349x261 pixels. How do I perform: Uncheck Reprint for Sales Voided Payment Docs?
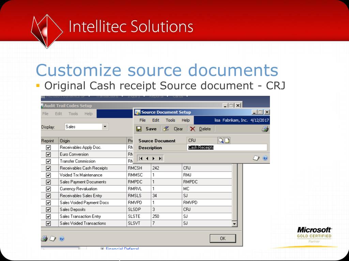pos(48,203)
